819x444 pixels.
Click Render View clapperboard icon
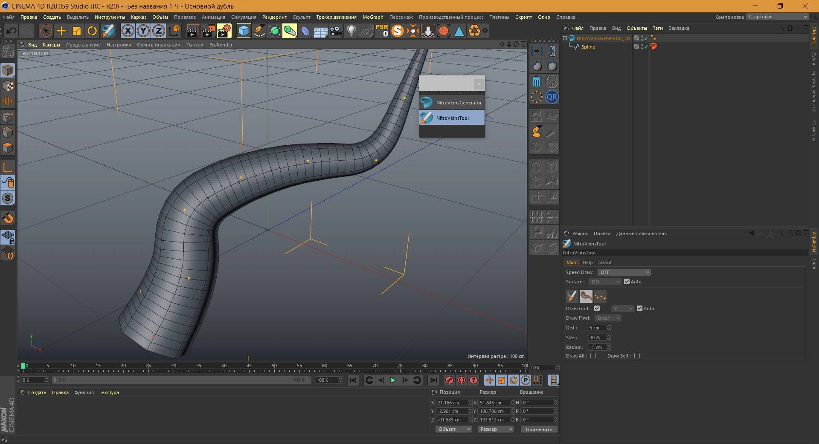(193, 31)
